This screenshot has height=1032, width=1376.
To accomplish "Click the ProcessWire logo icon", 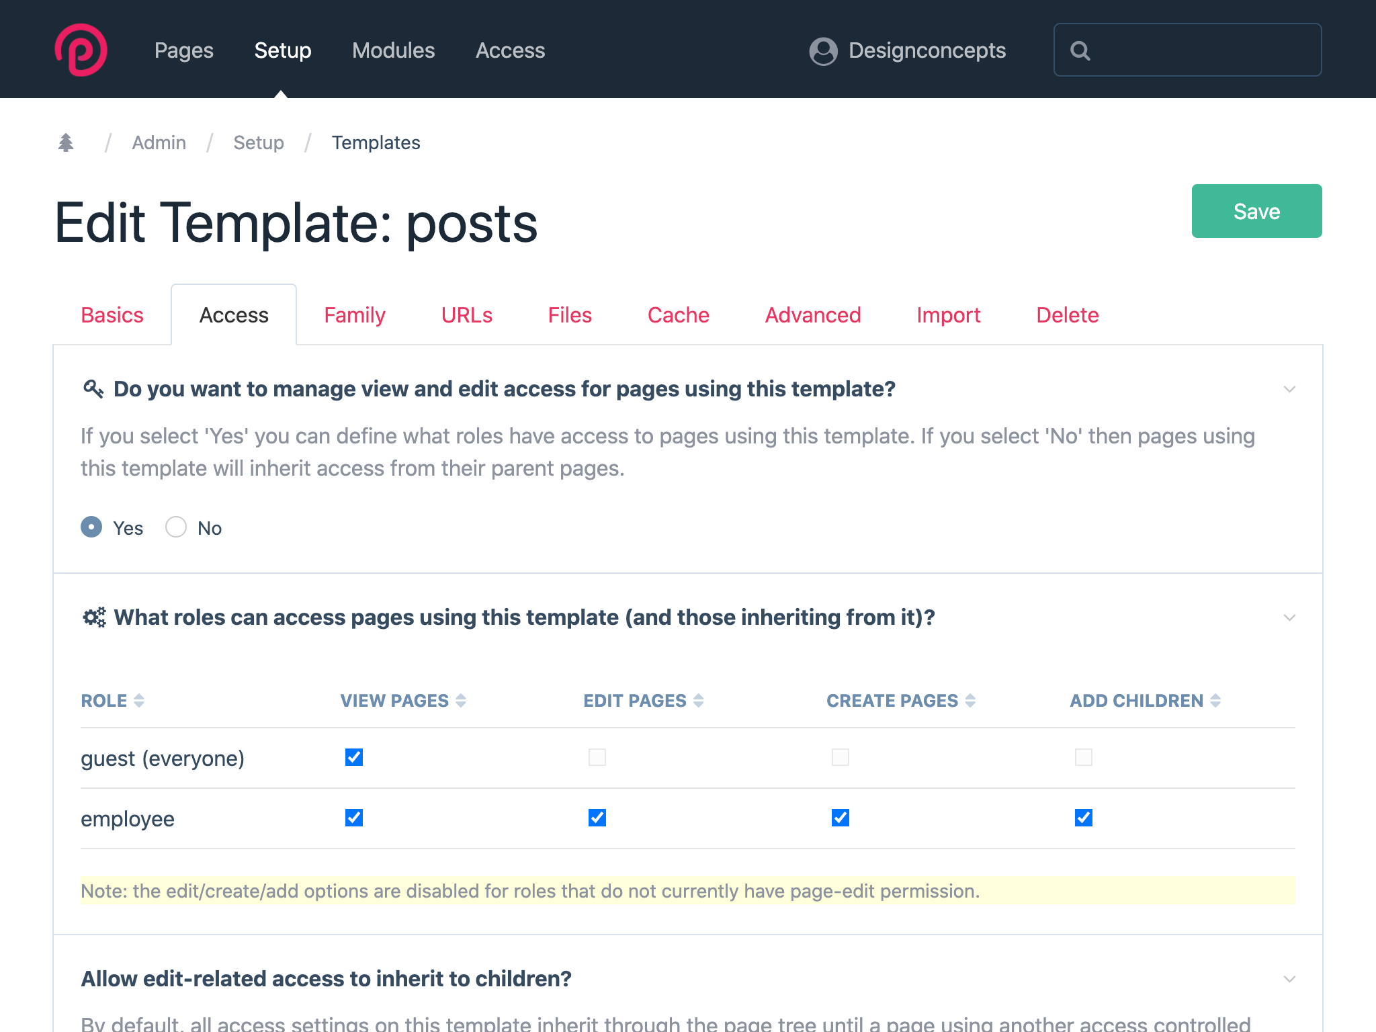I will tap(81, 49).
